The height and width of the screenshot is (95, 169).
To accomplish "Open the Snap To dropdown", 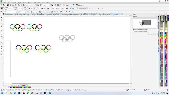I will click(71, 5).
